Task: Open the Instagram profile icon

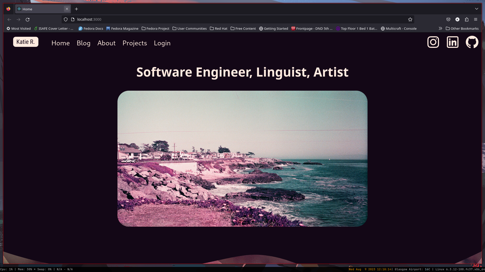Action: 433,42
